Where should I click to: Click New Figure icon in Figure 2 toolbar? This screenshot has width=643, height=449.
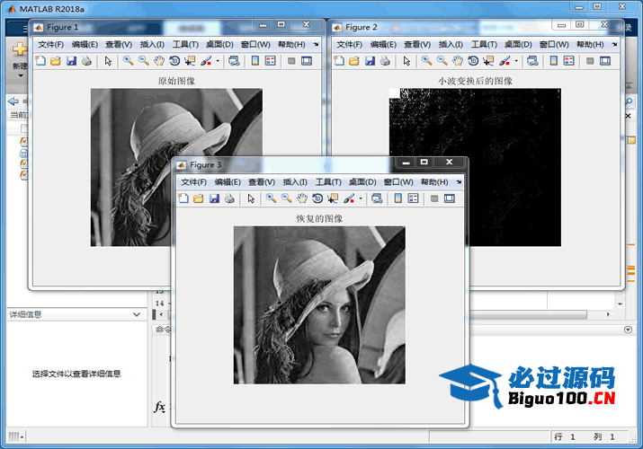coord(339,61)
